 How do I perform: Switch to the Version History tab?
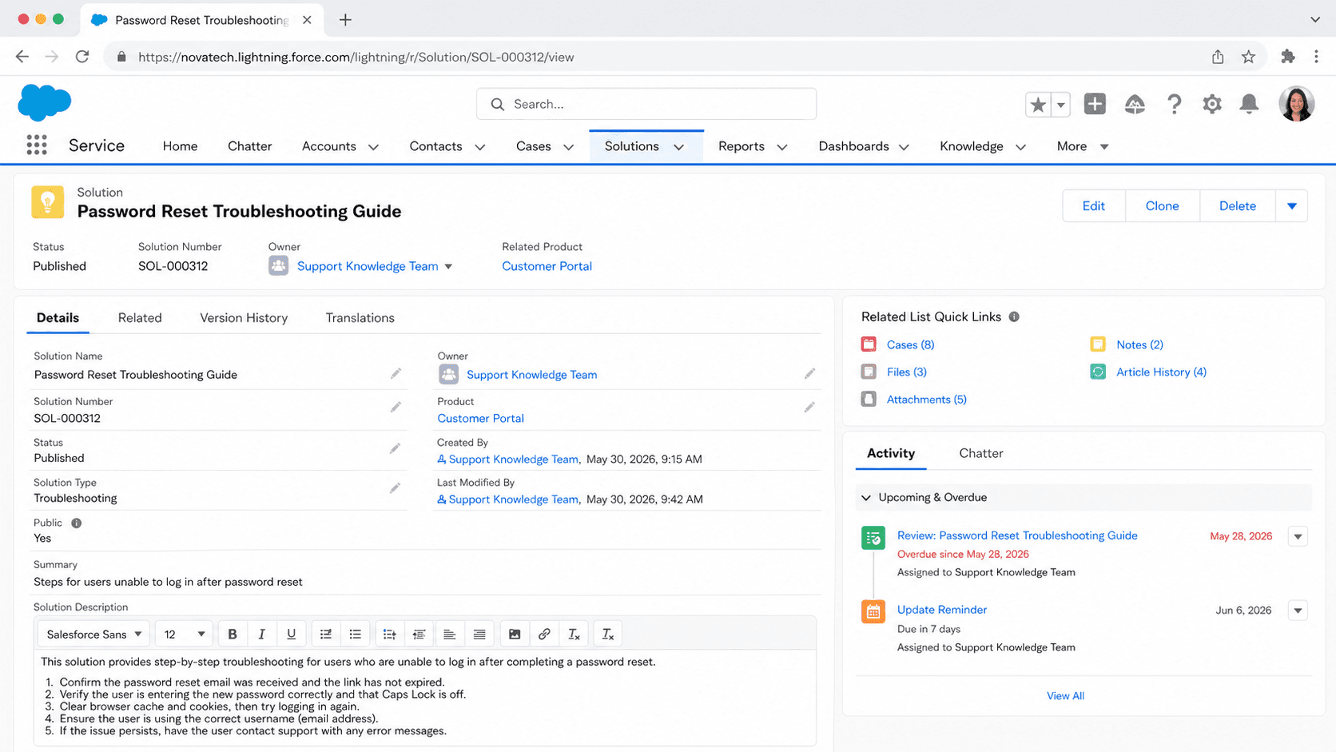244,318
